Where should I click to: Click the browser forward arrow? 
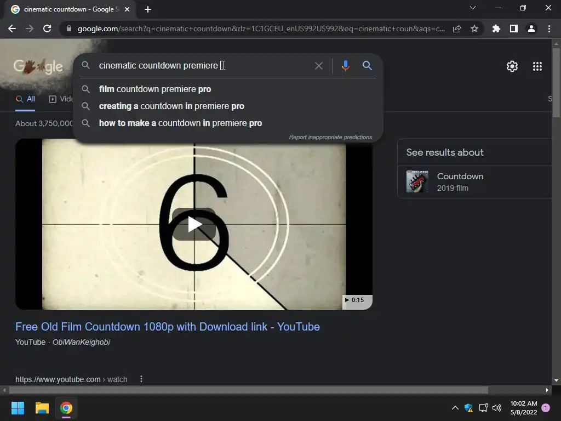click(30, 29)
